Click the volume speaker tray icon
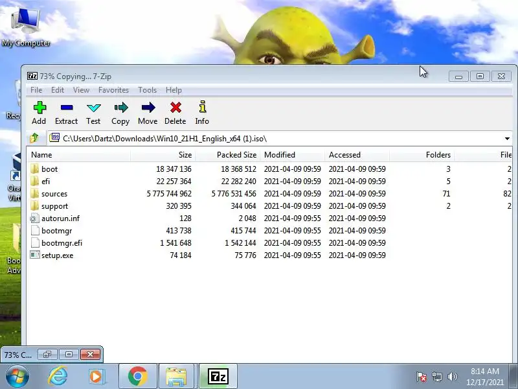The width and height of the screenshot is (518, 389). coord(452,377)
